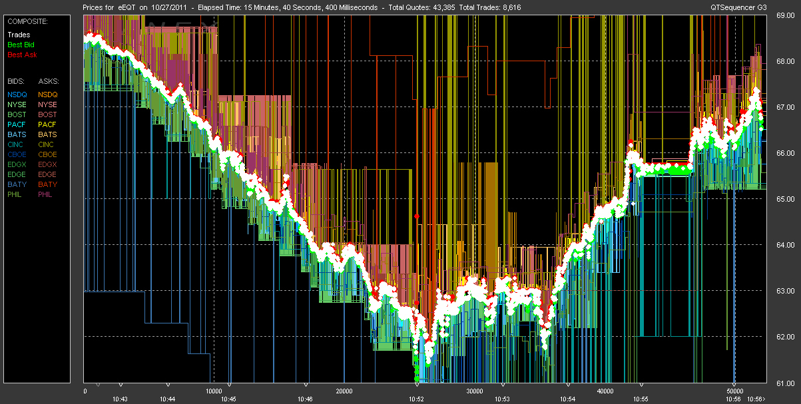
Task: Select EDGE in the BIDS column
Action: point(17,174)
